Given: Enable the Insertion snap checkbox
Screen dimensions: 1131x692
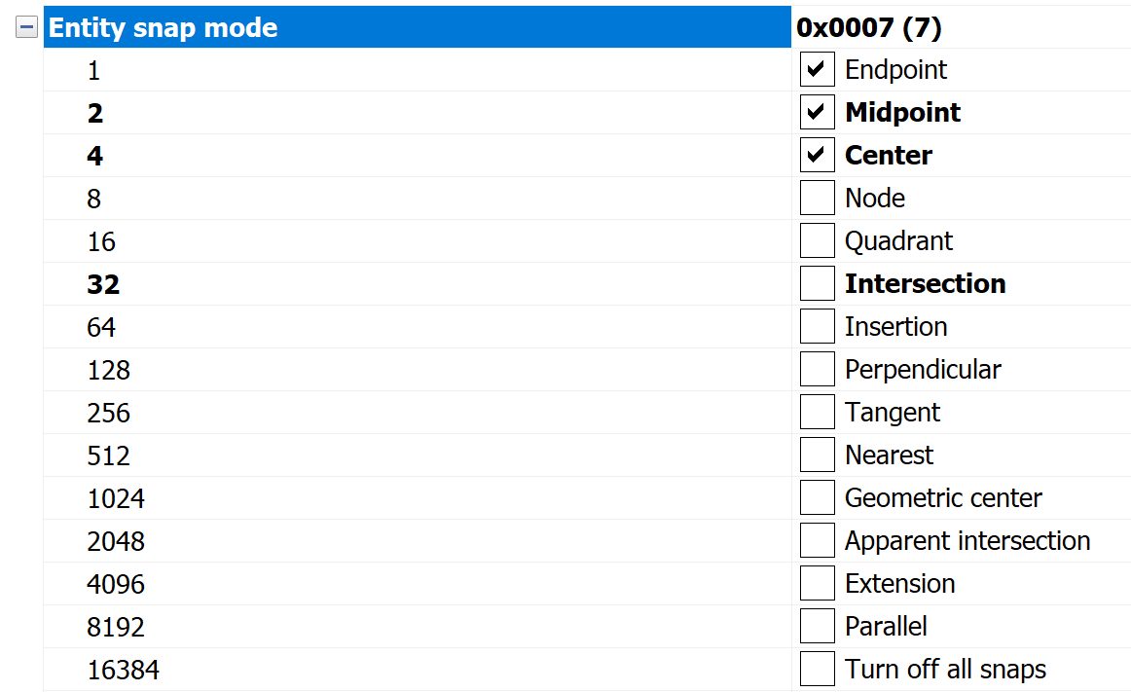Looking at the screenshot, I should [x=817, y=327].
